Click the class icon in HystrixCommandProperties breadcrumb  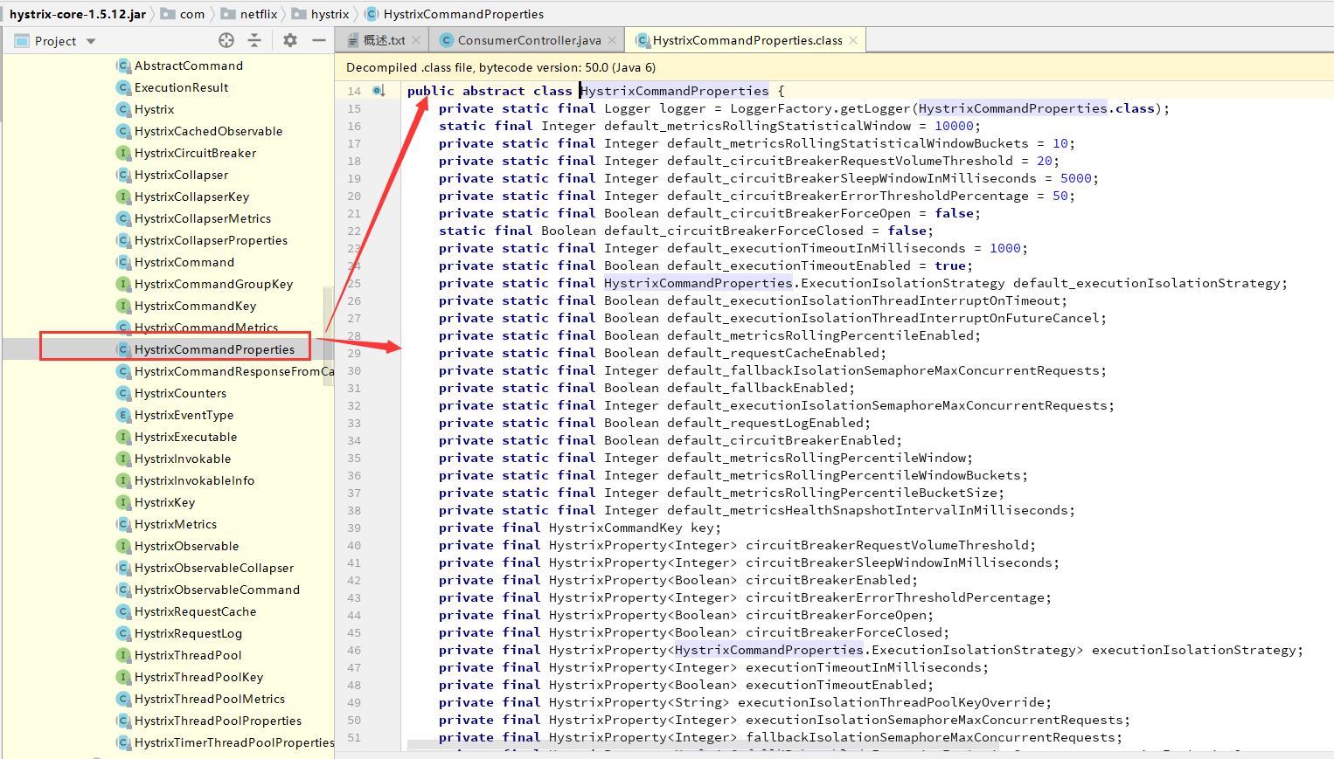(x=372, y=14)
